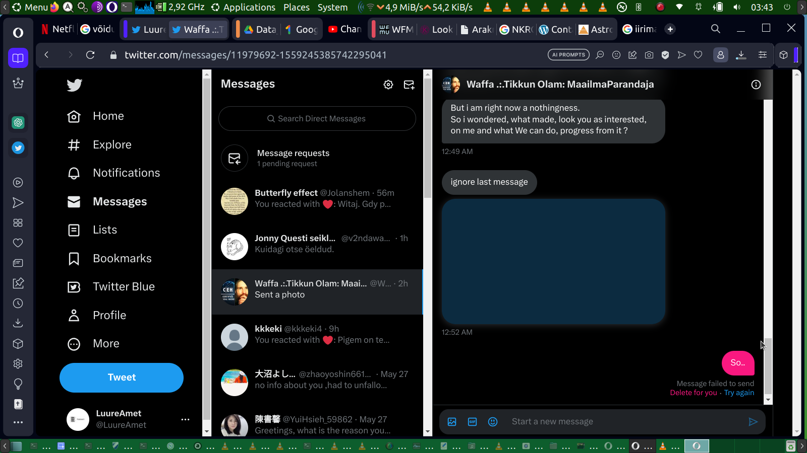The width and height of the screenshot is (807, 453).
Task: Open Opera sidebar history clock
Action: pos(18,304)
